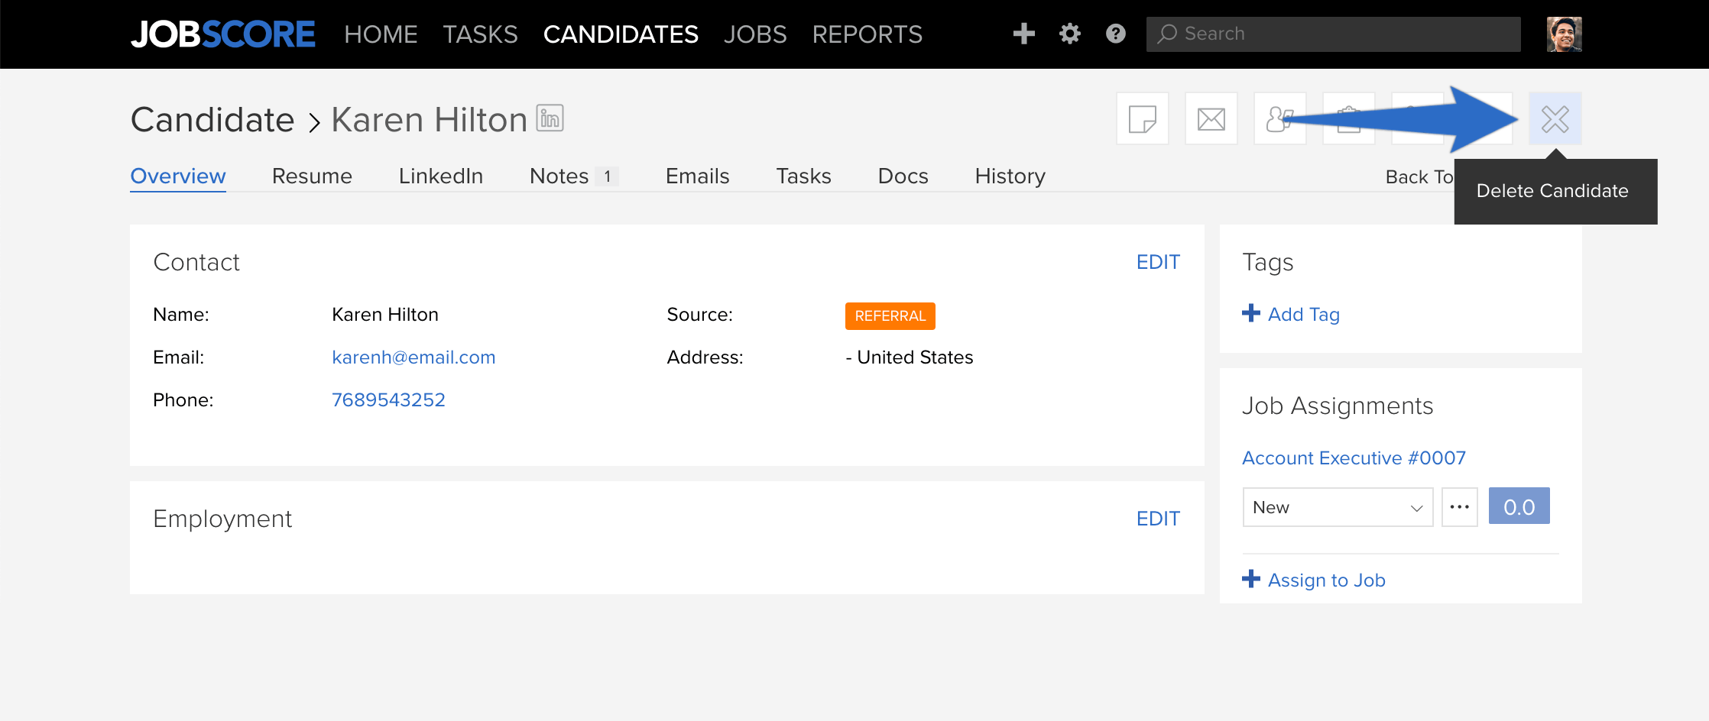Screen dimensions: 1709x721
Task: Click the add note sticky icon
Action: 1142,119
